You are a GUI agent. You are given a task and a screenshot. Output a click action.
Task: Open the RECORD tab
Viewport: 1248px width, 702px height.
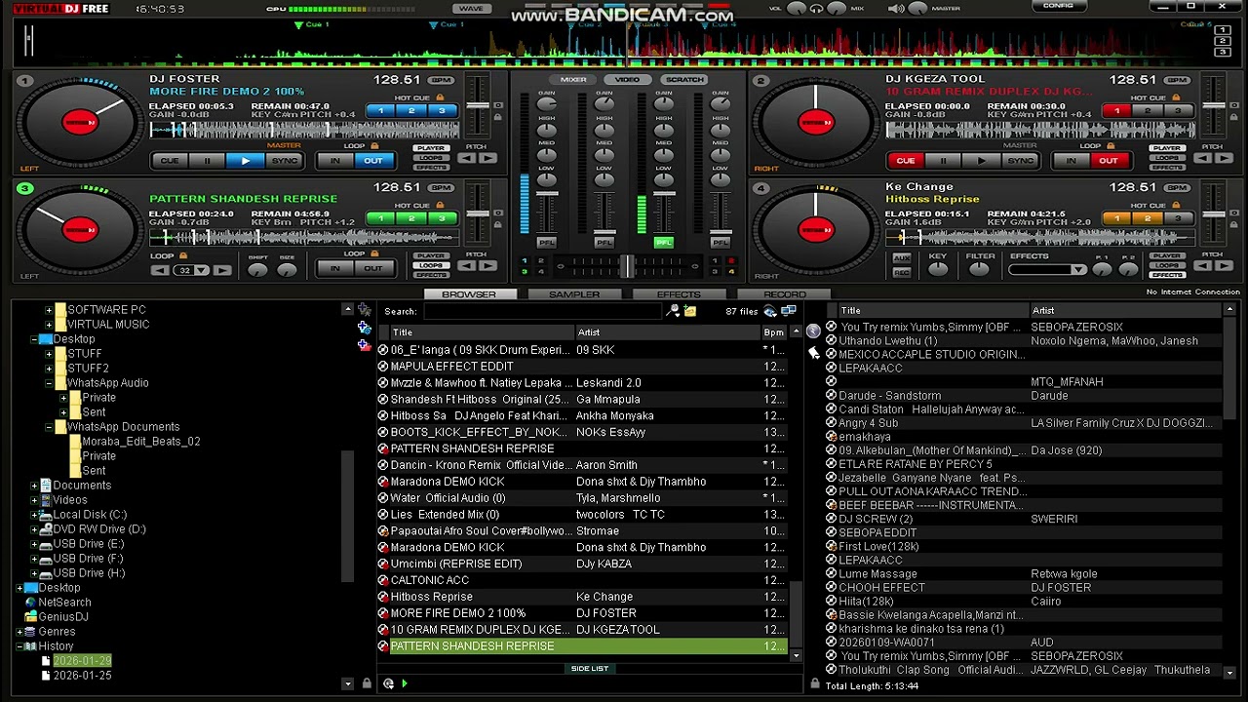coord(785,294)
